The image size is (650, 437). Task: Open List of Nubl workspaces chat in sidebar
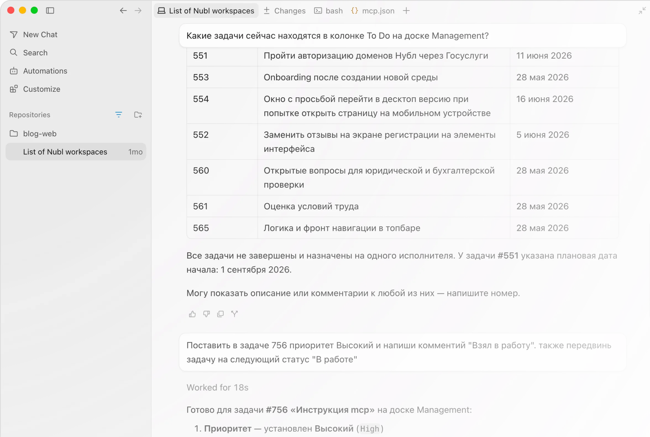click(76, 152)
